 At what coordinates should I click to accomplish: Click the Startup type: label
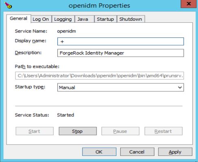pos(30,87)
